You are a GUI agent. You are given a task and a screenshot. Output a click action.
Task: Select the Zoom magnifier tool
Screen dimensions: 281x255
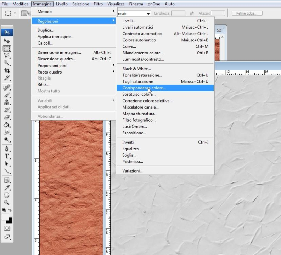click(x=7, y=203)
